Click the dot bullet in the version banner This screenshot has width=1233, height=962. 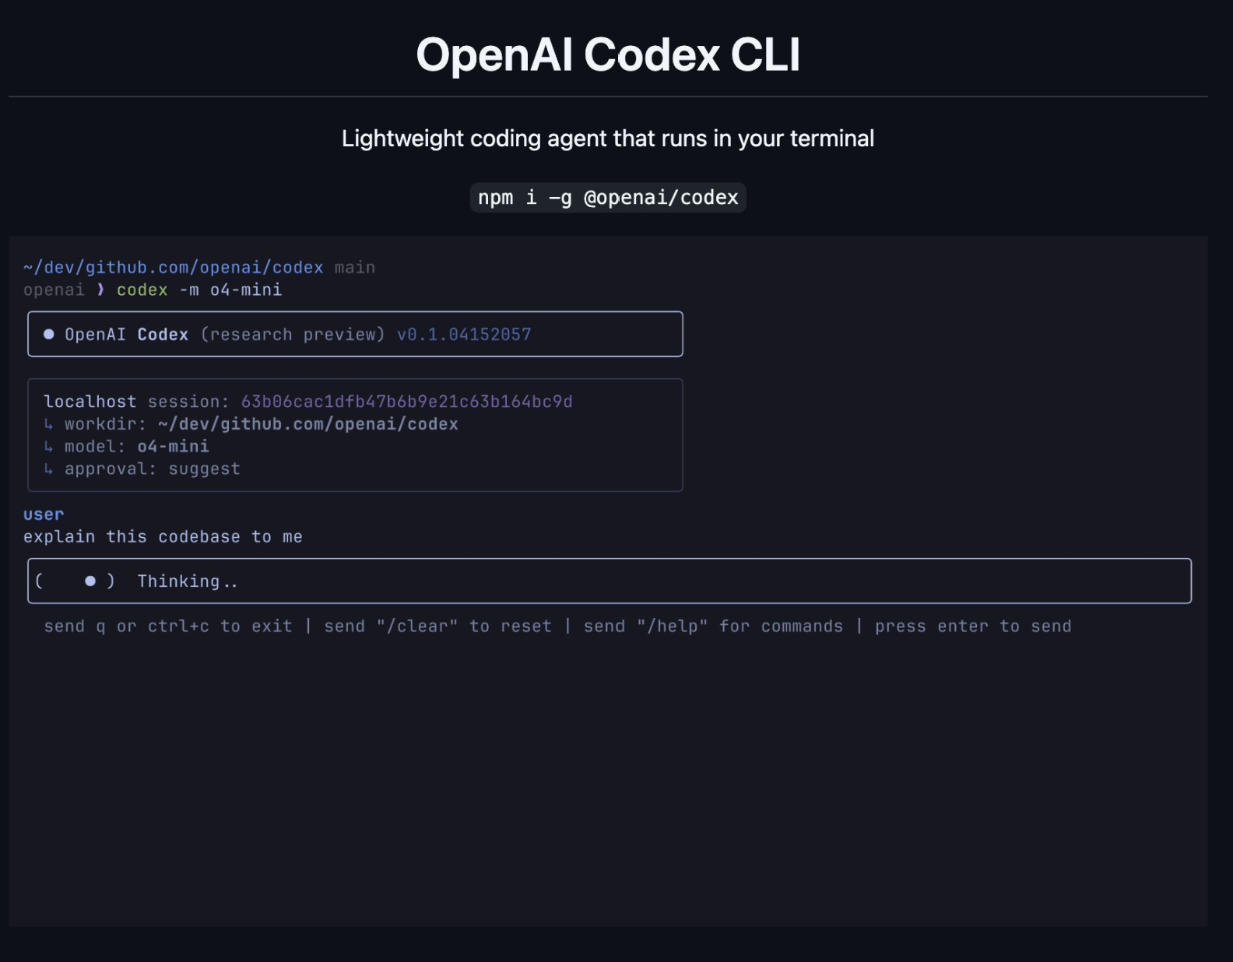click(x=49, y=334)
